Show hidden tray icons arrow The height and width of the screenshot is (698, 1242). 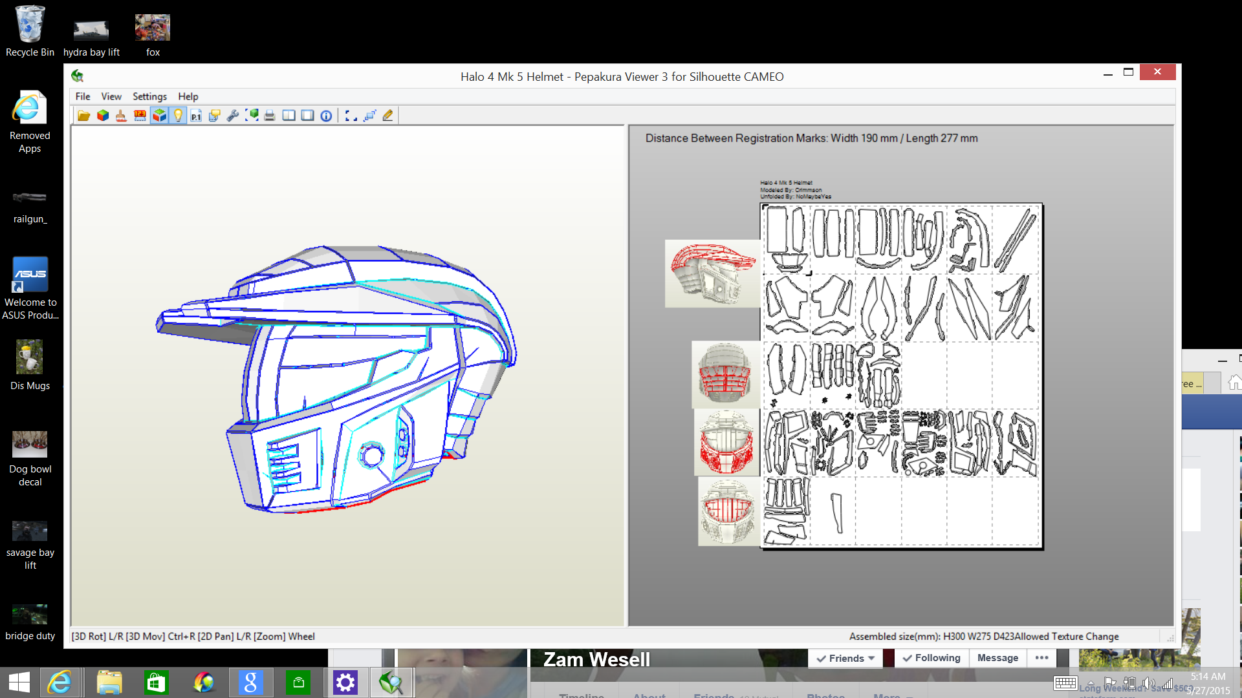pyautogui.click(x=1091, y=683)
